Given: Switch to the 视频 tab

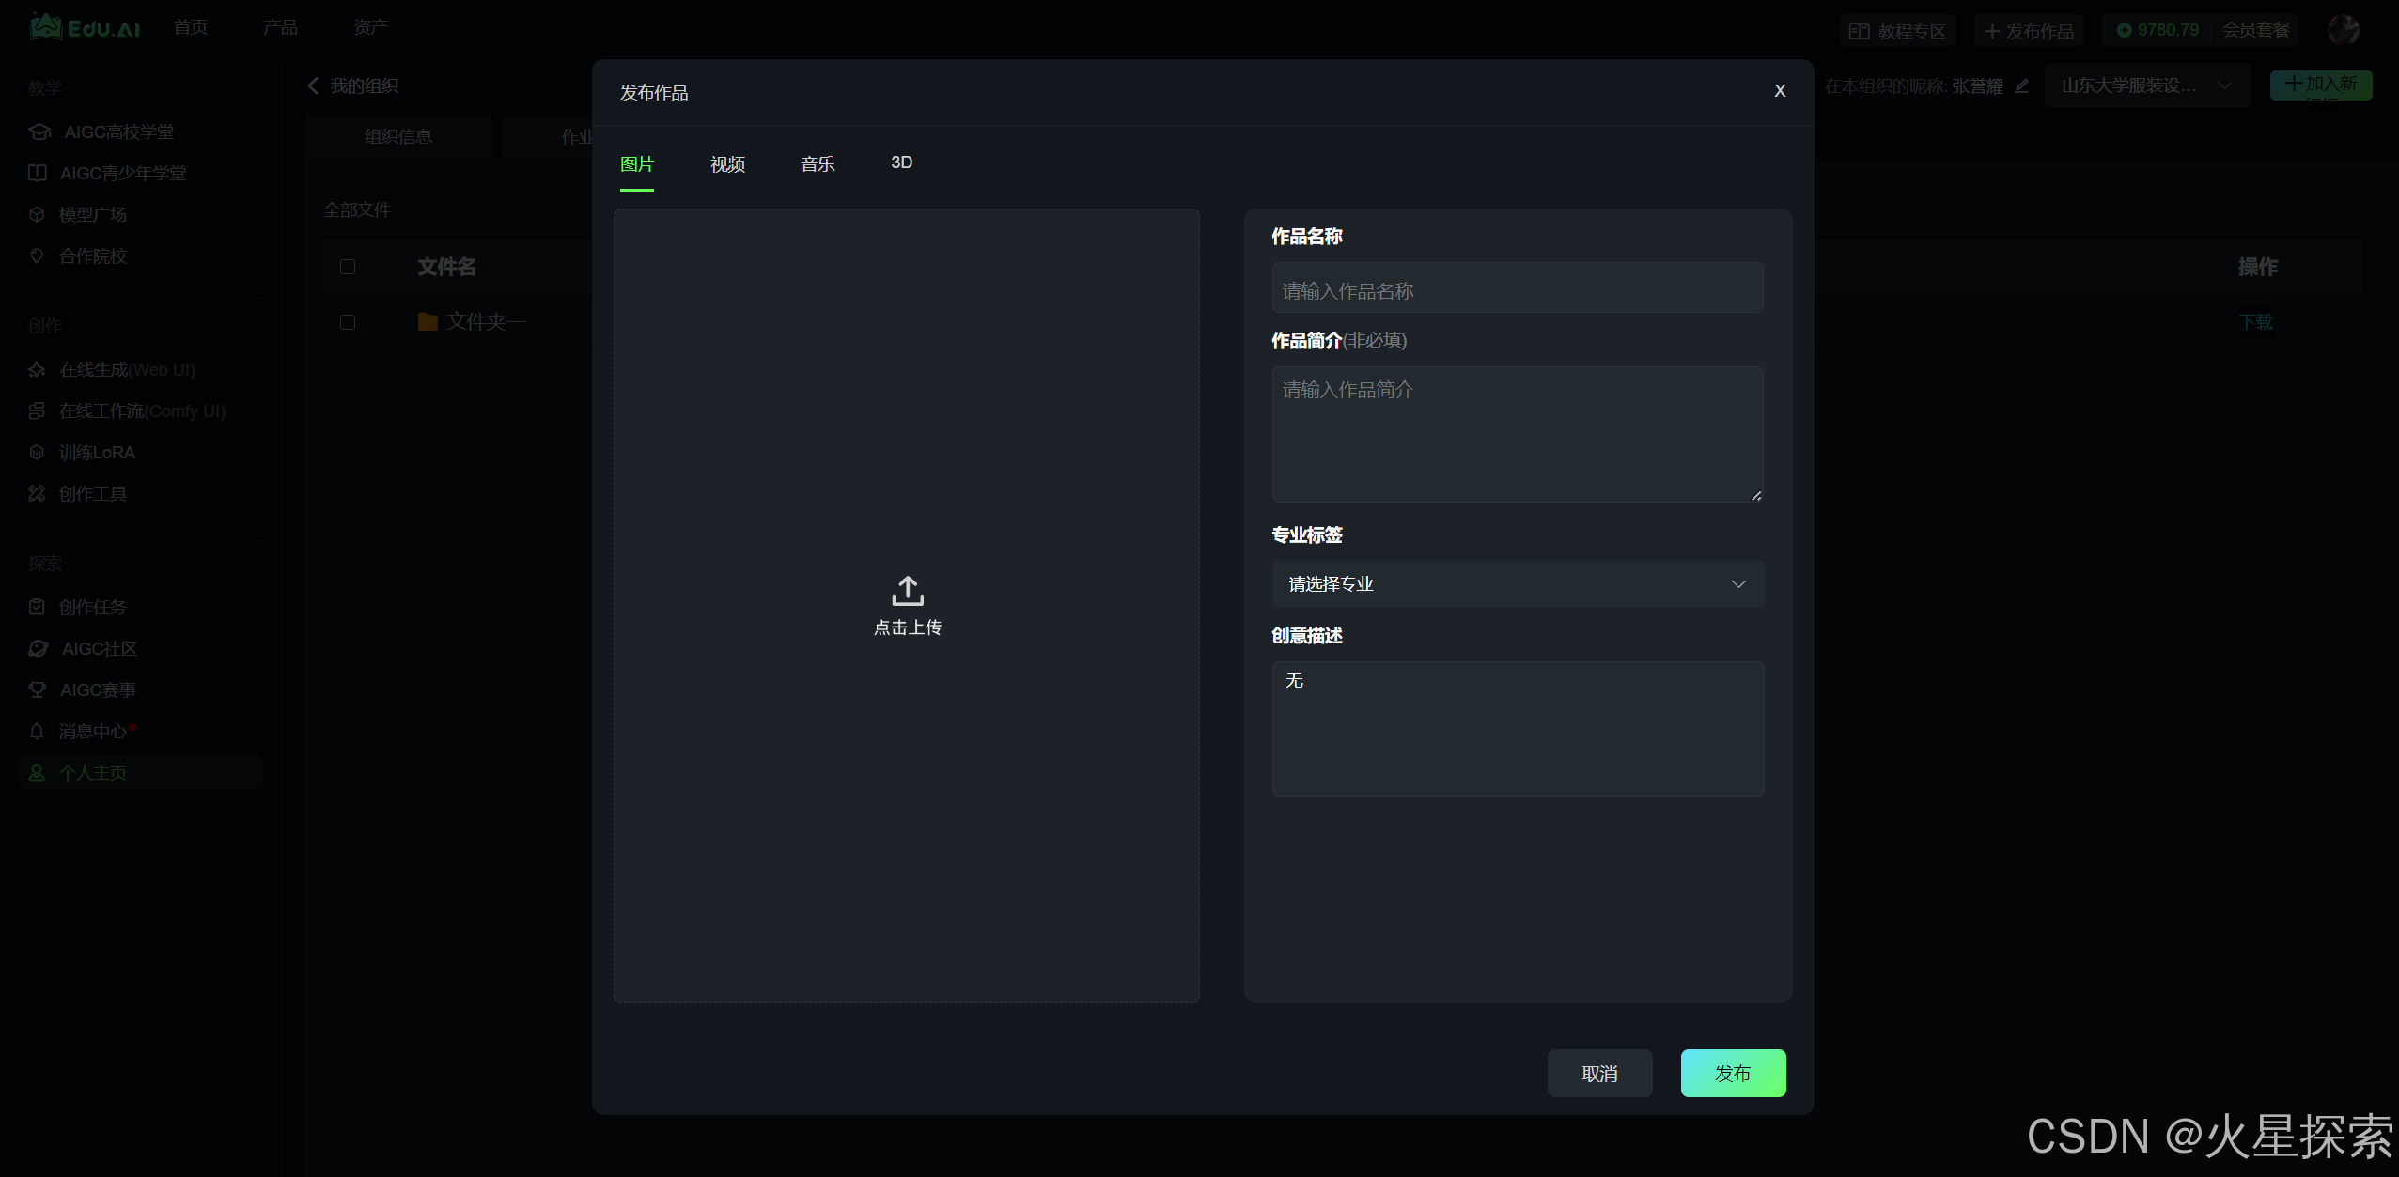Looking at the screenshot, I should pos(727,164).
